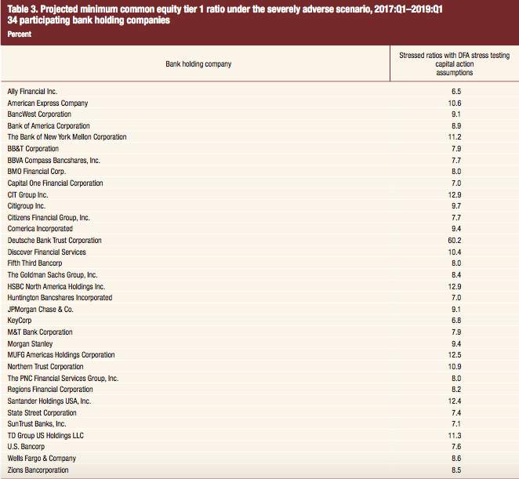The width and height of the screenshot is (519, 479).
Task: Select 'Citizens Financial Group, Inc.' name
Action: (x=49, y=217)
